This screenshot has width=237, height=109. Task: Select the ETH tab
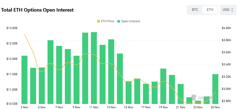(x=210, y=10)
